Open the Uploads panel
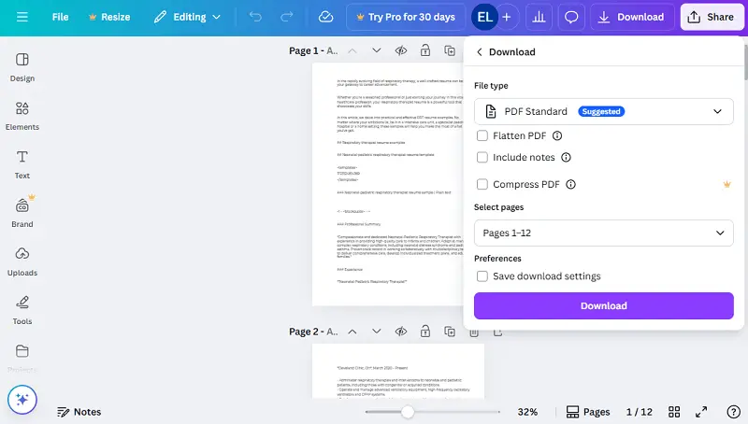 pos(22,261)
